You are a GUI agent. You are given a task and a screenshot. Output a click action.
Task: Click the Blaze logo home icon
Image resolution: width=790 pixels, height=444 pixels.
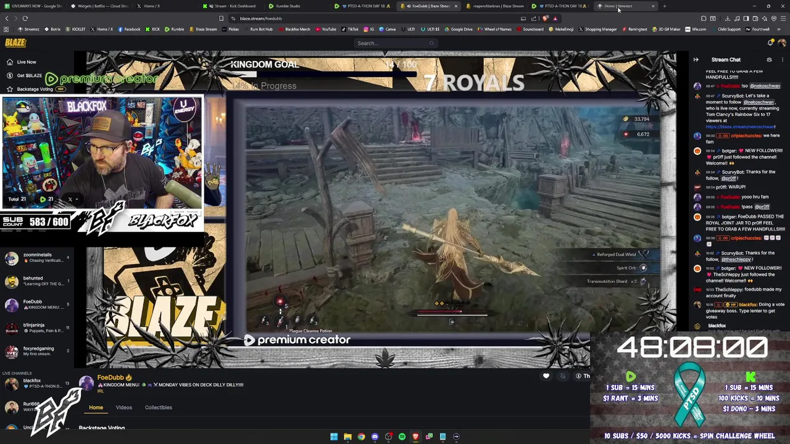[x=15, y=43]
